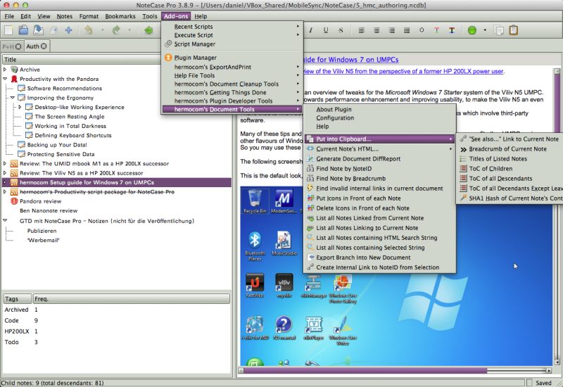Click the green Back navigation arrow
The height and width of the screenshot is (387, 563).
tap(148, 30)
